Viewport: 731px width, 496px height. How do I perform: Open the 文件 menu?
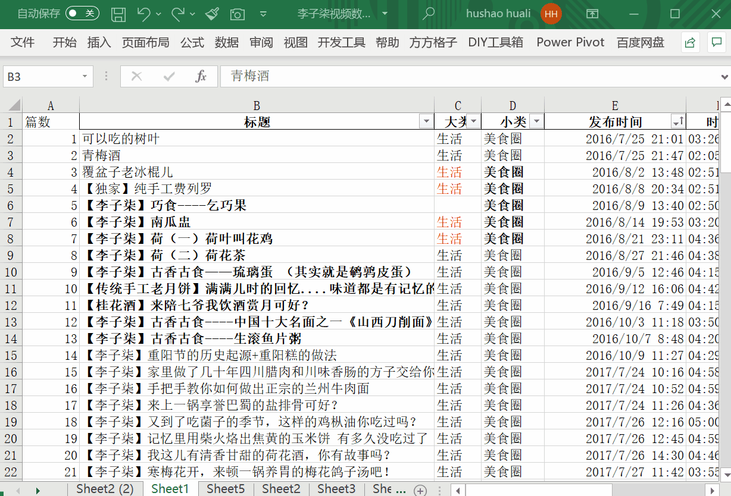click(x=23, y=42)
